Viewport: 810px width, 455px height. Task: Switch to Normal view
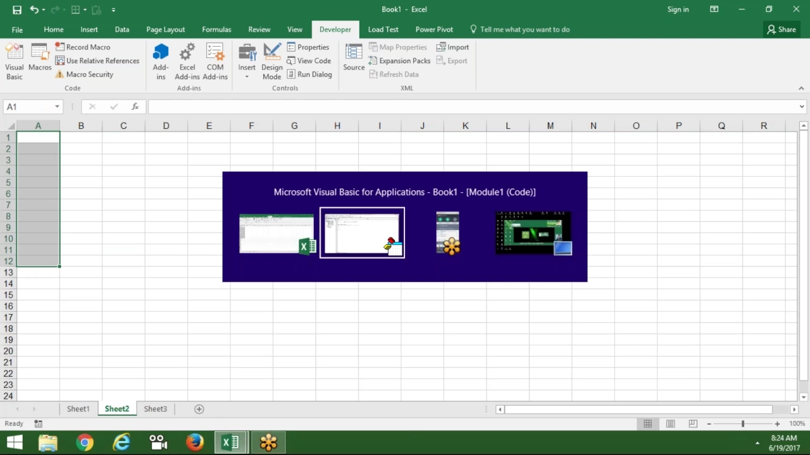[647, 424]
